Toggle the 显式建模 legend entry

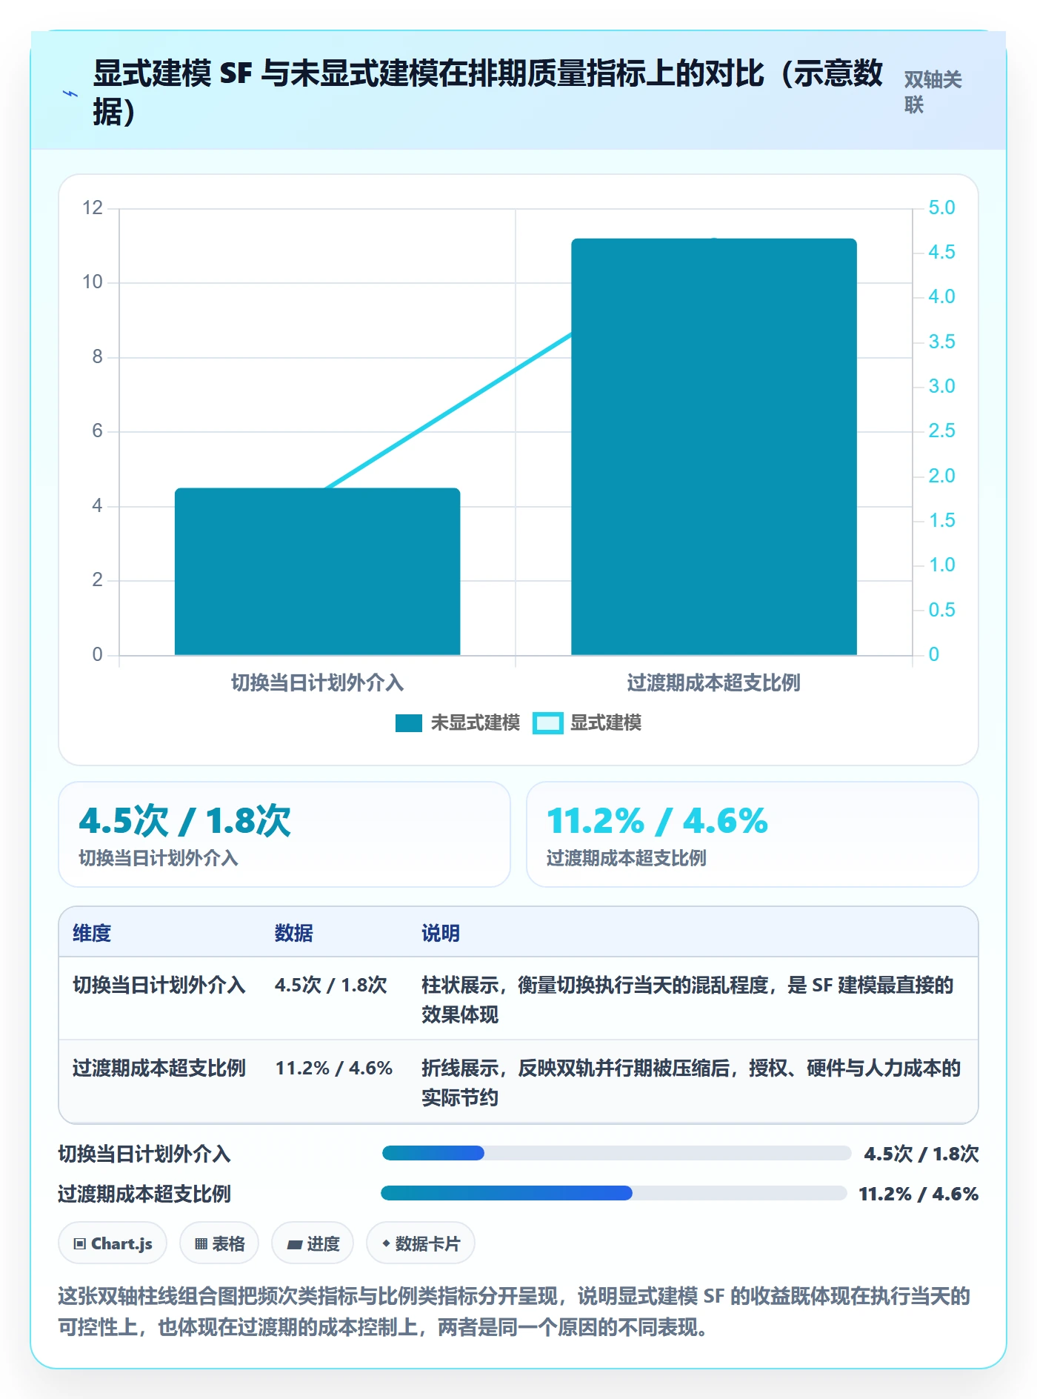(x=587, y=722)
